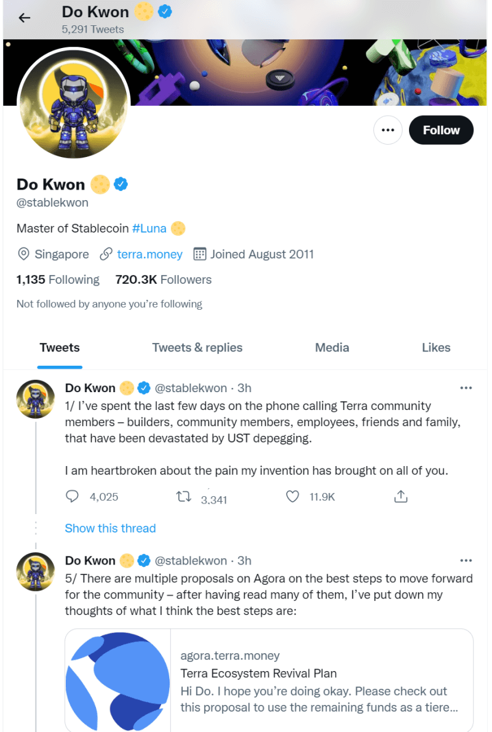The width and height of the screenshot is (492, 732).
Task: View the 720.3K Followers list
Action: click(x=163, y=280)
